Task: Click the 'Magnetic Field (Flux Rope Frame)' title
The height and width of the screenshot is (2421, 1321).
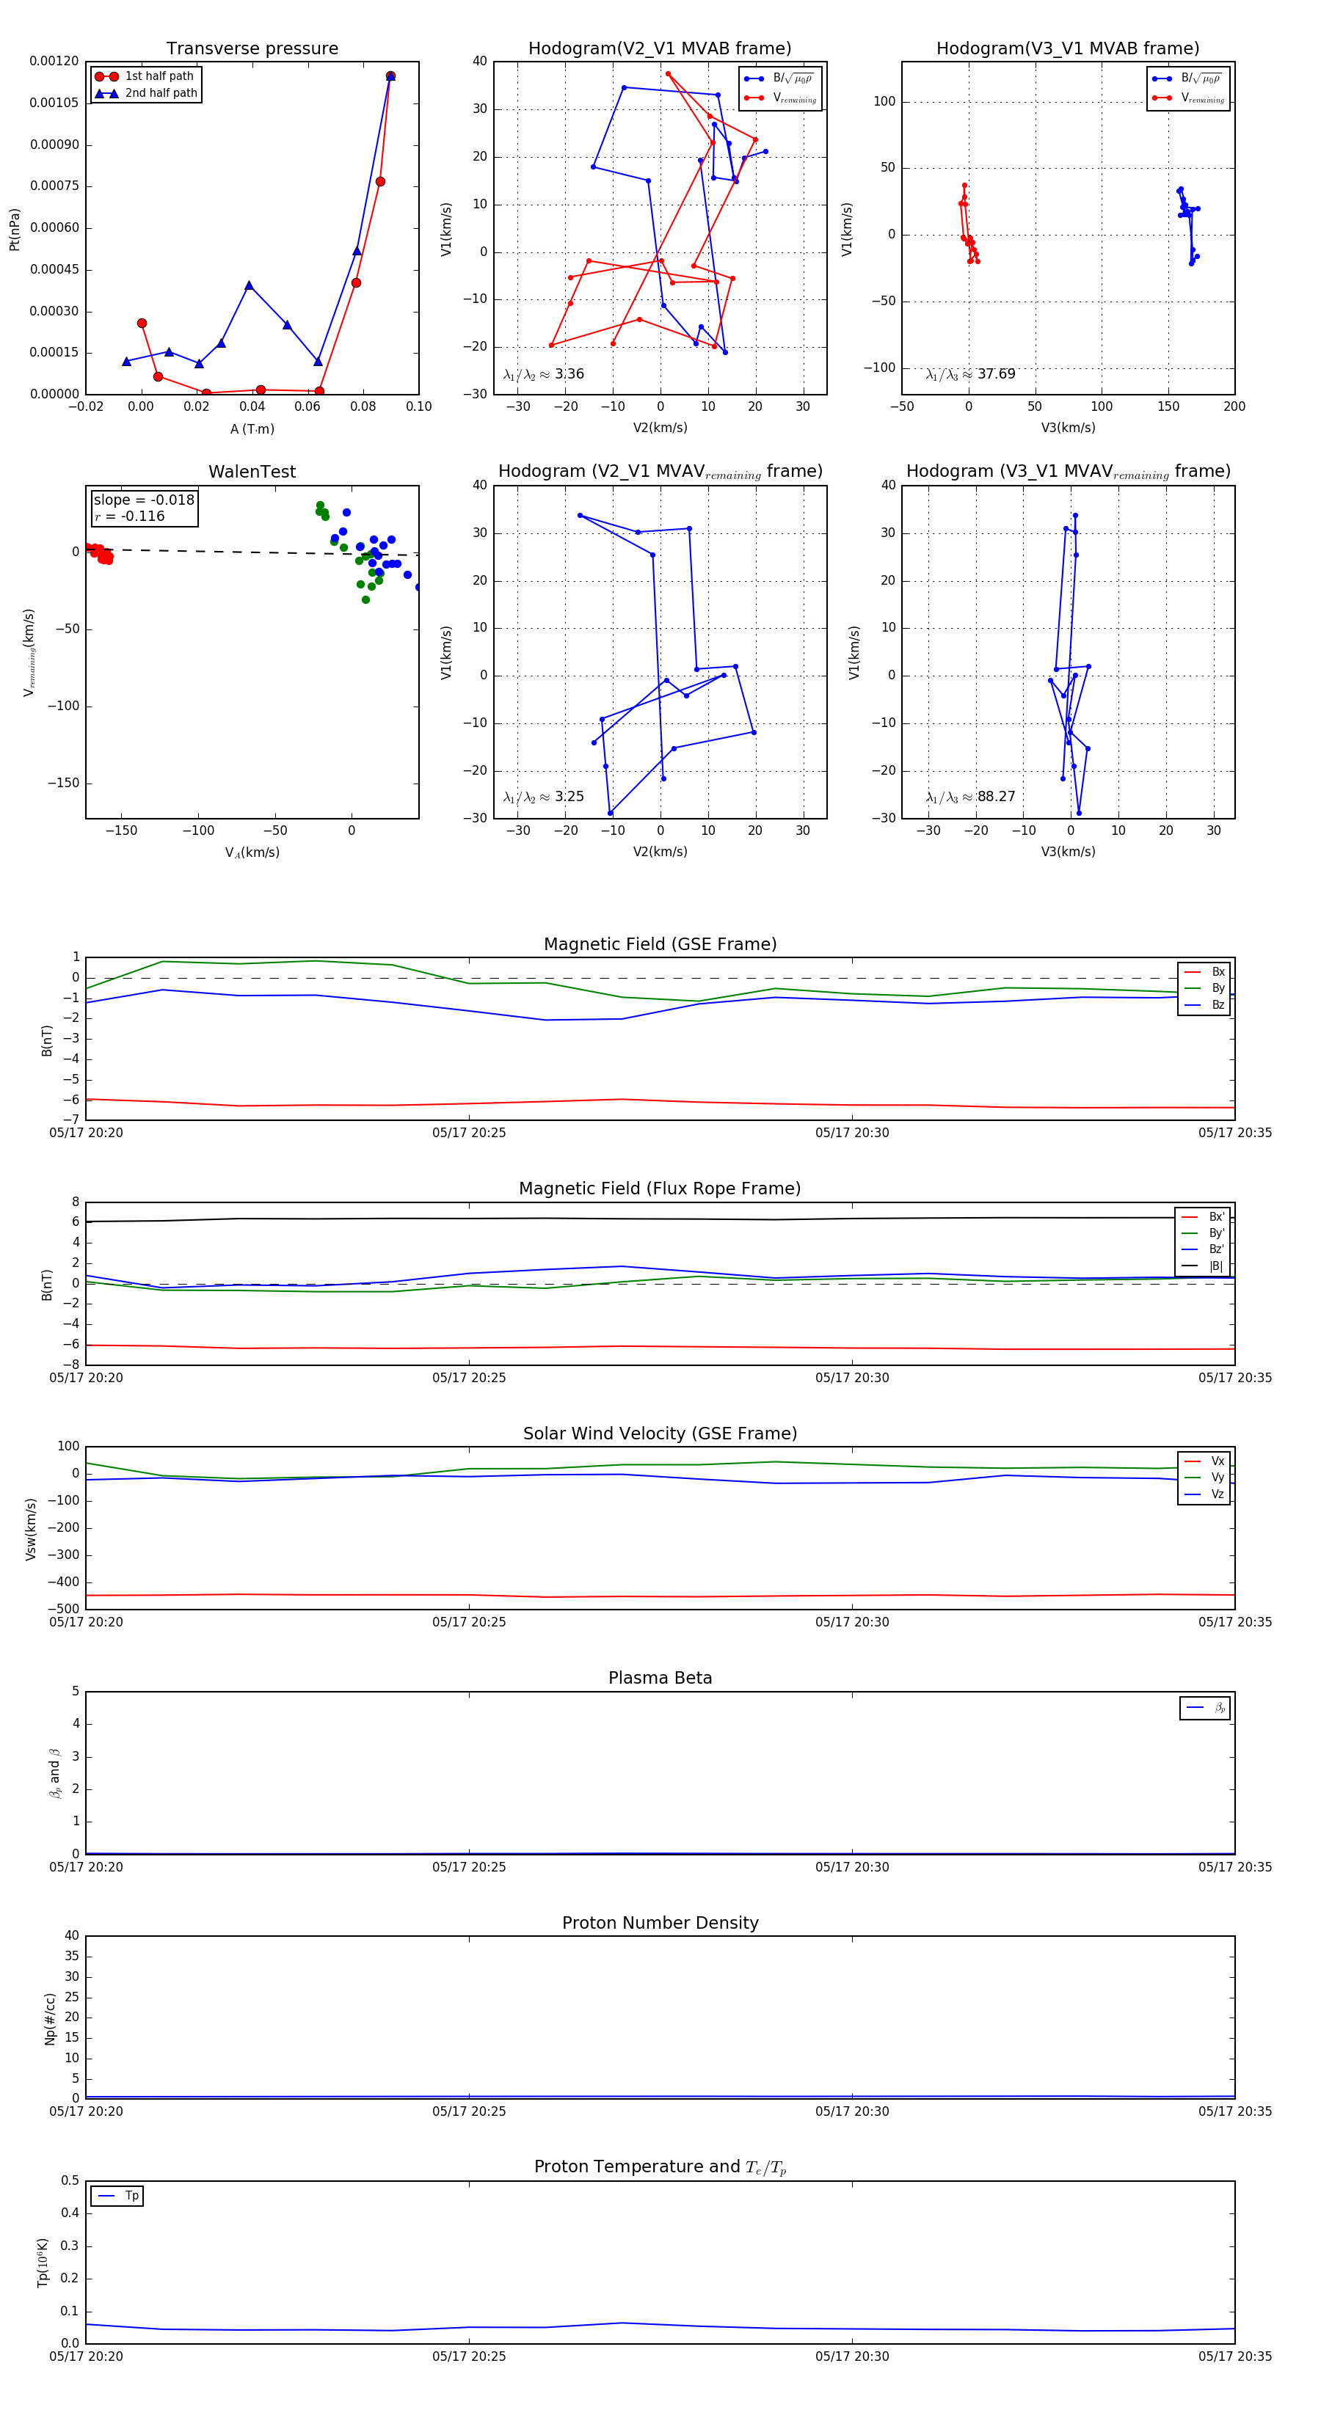Action: (x=660, y=1189)
